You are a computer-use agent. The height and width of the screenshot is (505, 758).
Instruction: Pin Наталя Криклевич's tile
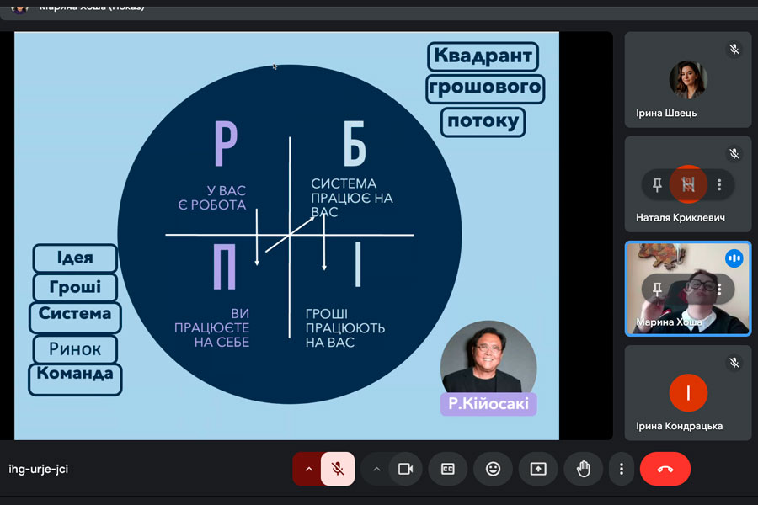point(657,184)
